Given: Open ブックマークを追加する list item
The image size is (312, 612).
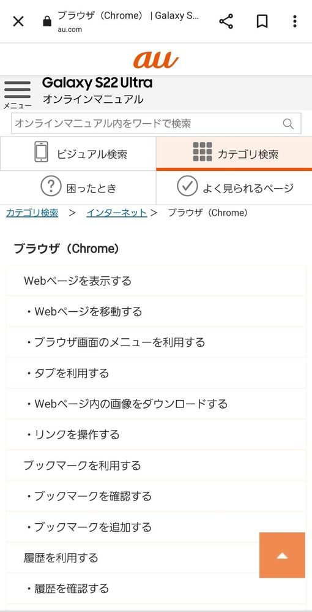Looking at the screenshot, I should [156, 527].
